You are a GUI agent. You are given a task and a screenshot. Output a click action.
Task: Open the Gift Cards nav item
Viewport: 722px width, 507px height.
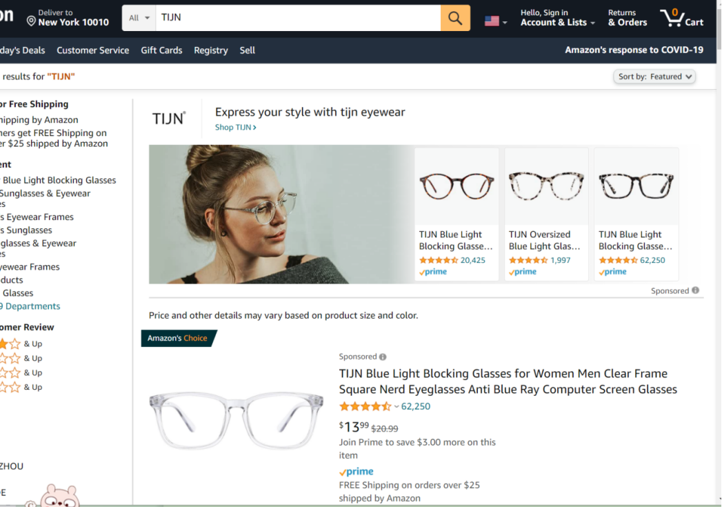pyautogui.click(x=161, y=50)
